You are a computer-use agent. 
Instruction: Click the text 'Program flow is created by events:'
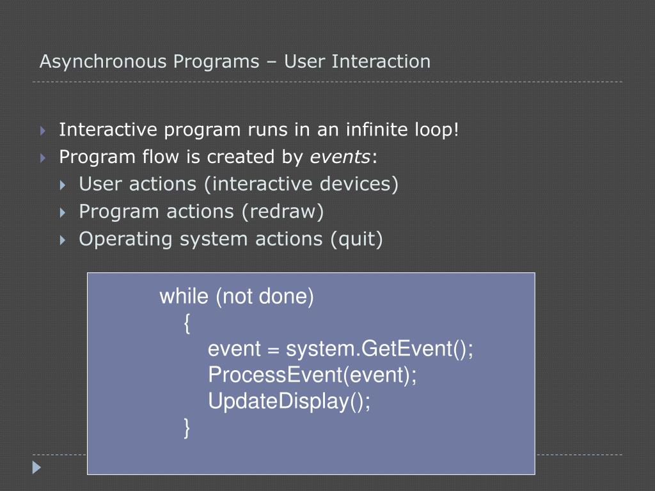218,157
